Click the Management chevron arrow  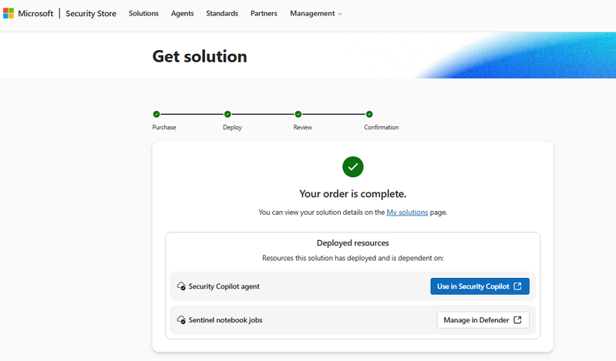tap(340, 14)
